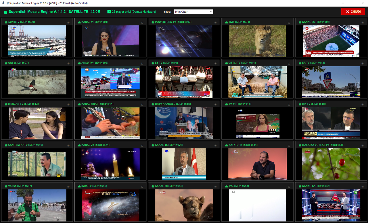Click the AKSU TV (SID:14608) title
Image resolution: width=368 pixels, height=223 pixels.
[x=95, y=63]
